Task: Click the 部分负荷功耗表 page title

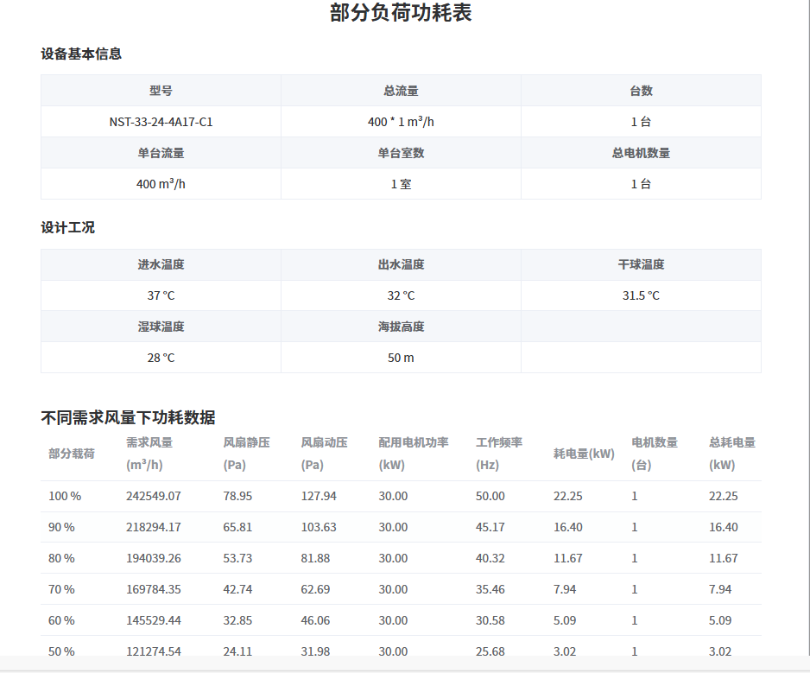Action: pyautogui.click(x=401, y=14)
